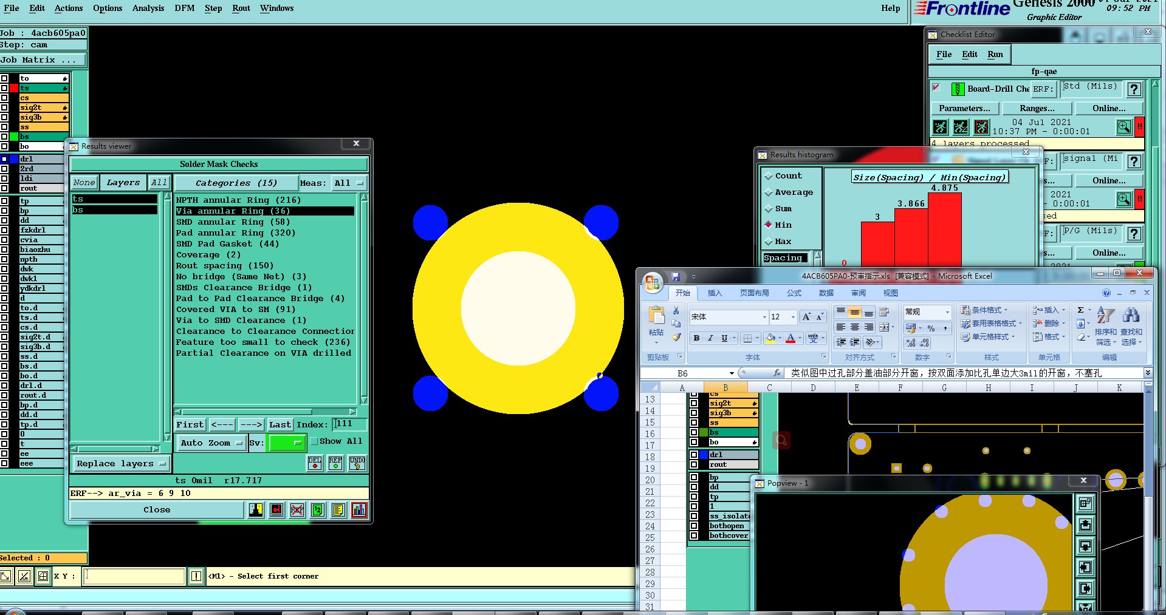Open the Excel Name Box dropdown arrow
Image resolution: width=1166 pixels, height=615 pixels.
(x=732, y=373)
